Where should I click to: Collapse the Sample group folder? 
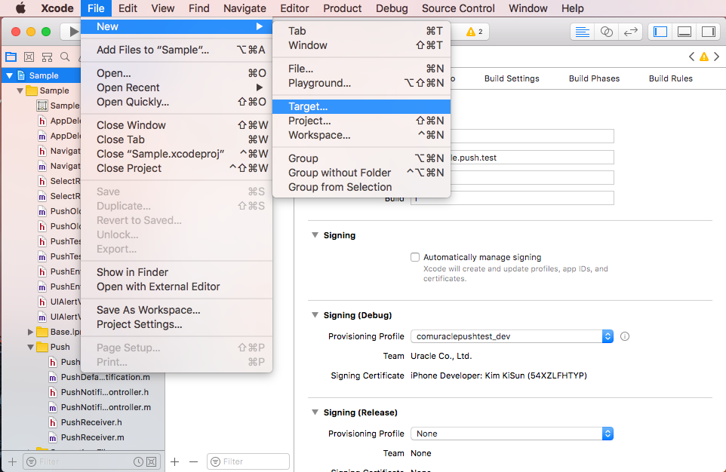click(x=20, y=90)
